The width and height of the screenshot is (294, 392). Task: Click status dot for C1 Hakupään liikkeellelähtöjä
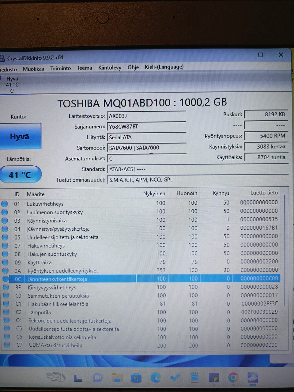coord(6,304)
